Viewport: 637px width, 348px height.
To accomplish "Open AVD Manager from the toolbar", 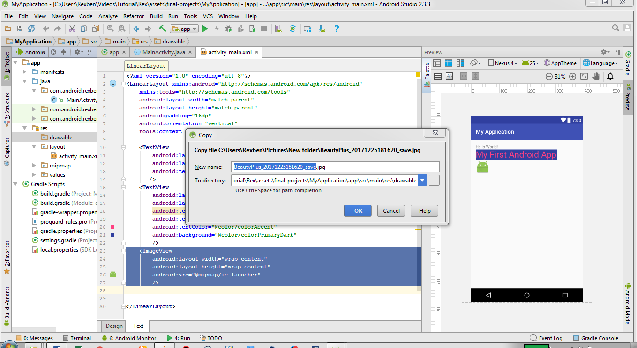I will click(x=278, y=29).
